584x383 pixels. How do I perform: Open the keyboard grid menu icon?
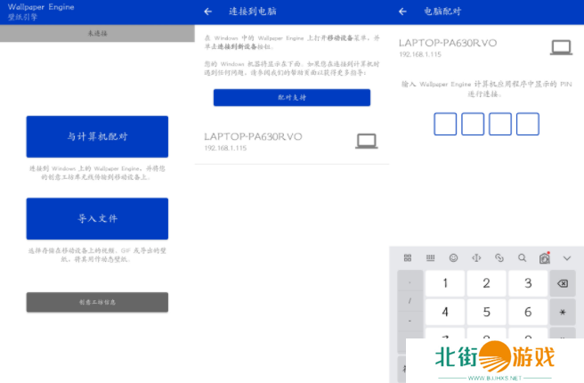click(x=408, y=257)
